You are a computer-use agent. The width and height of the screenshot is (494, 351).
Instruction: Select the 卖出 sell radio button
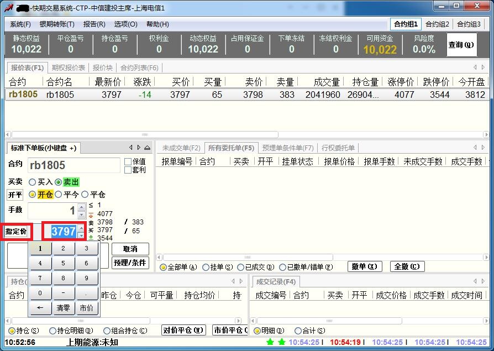[58, 182]
